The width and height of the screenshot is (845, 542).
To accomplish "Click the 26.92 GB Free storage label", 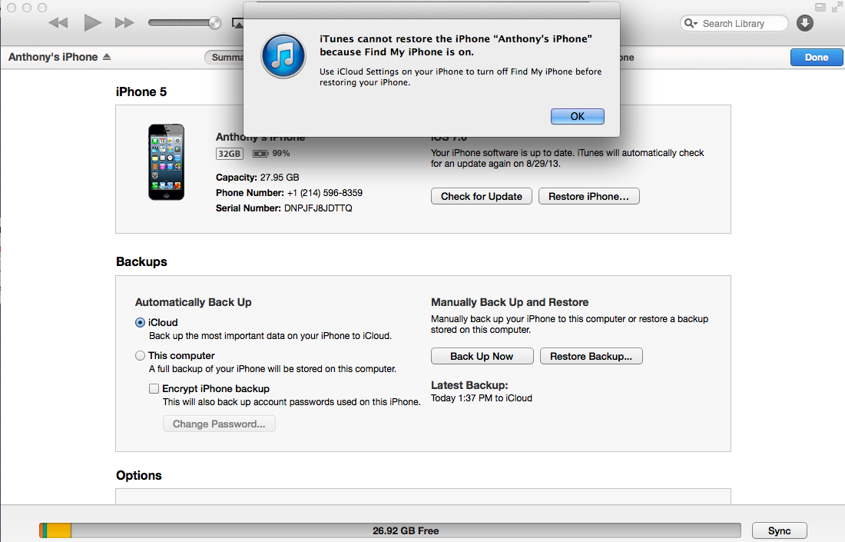I will 406,530.
